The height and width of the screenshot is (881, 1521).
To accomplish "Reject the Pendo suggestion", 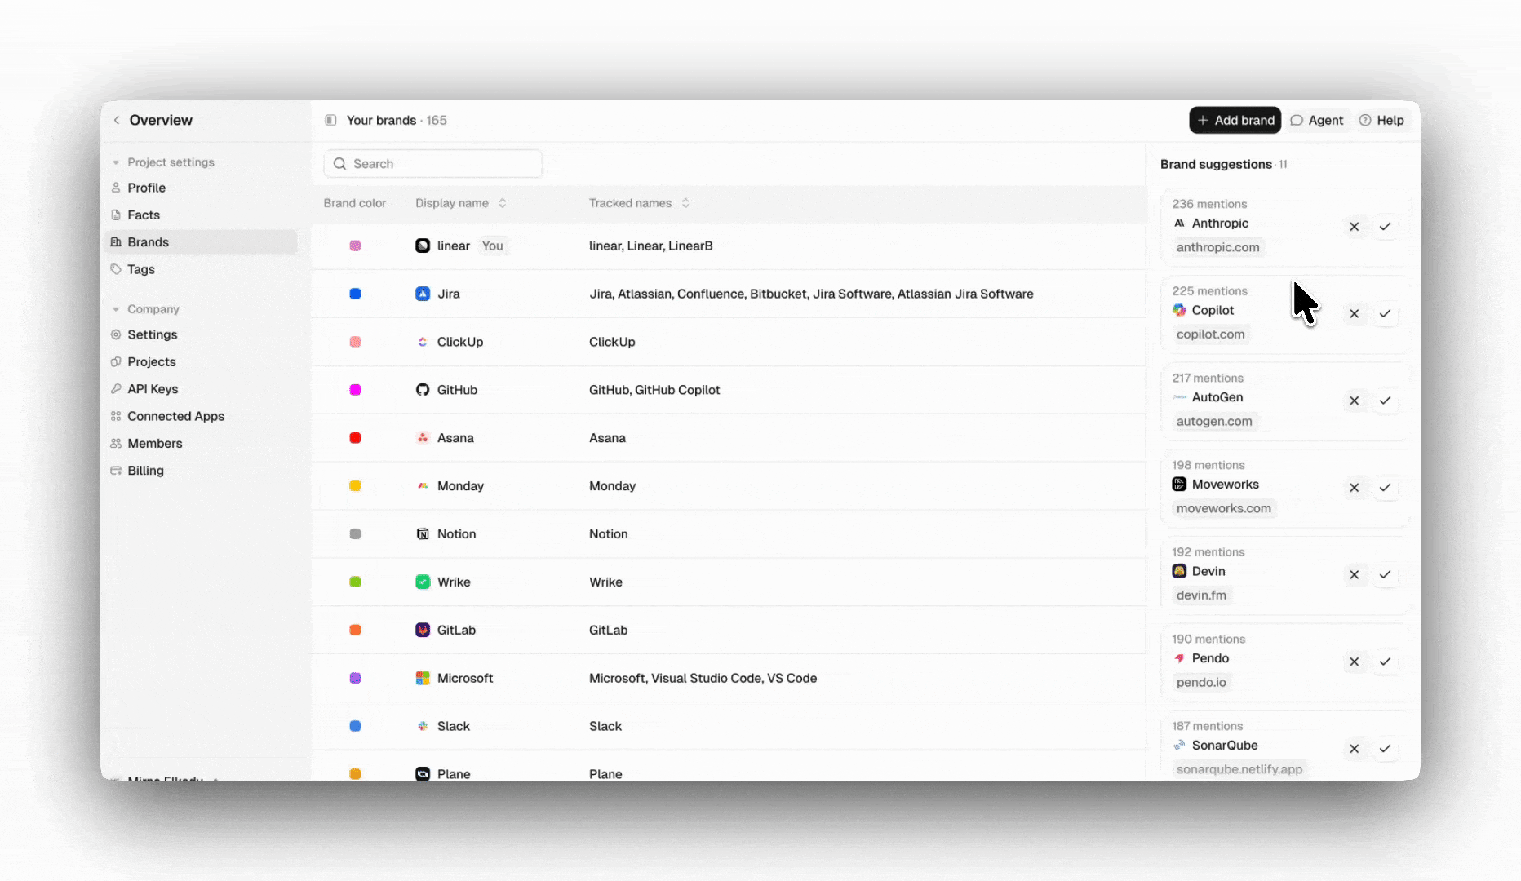I will (x=1355, y=662).
